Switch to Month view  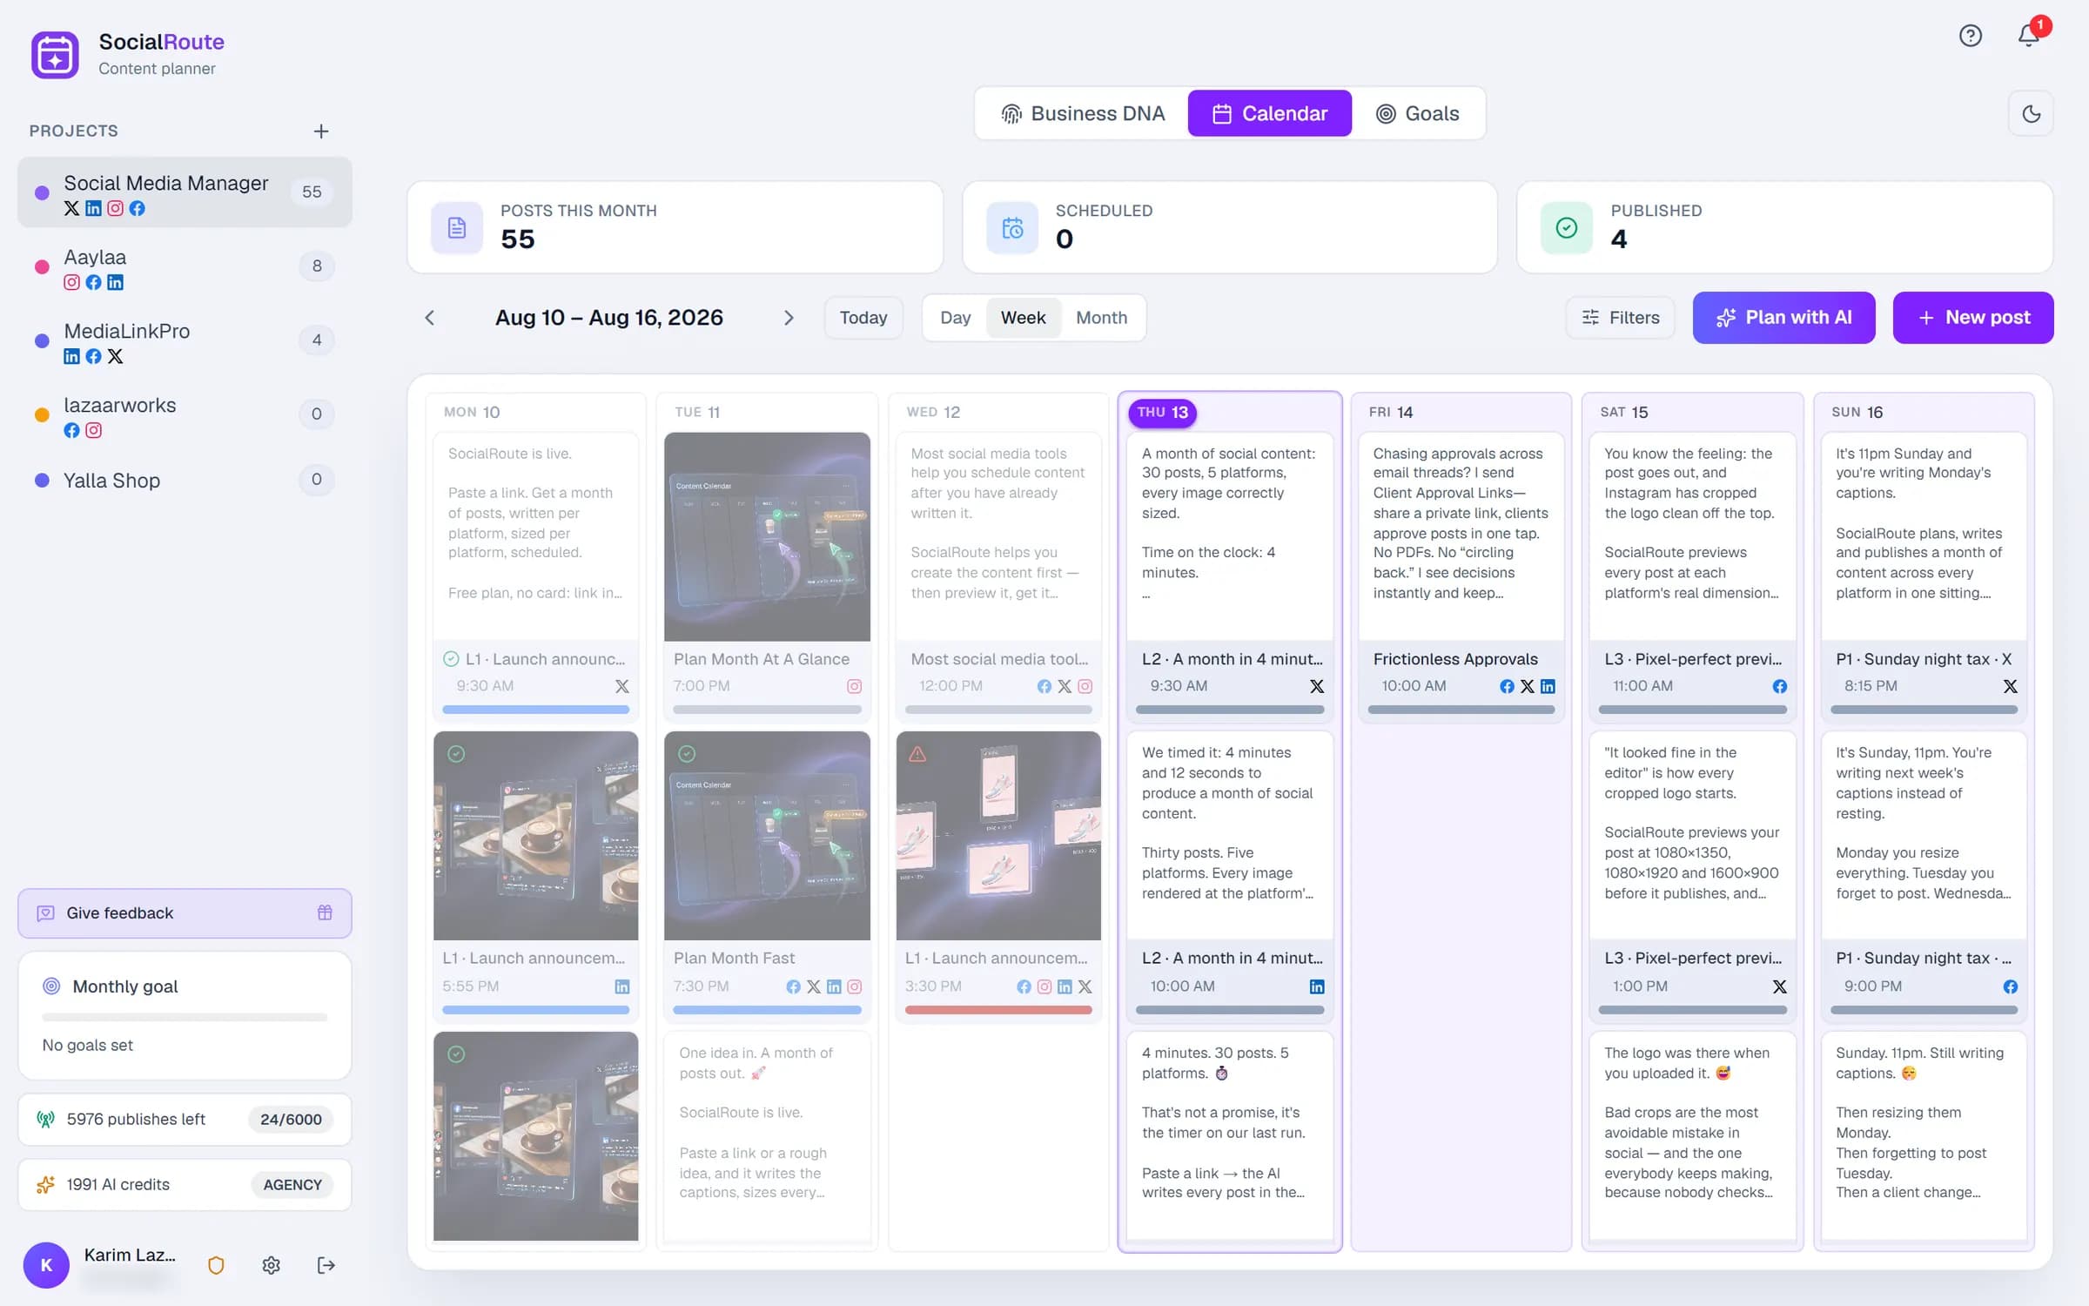pyautogui.click(x=1101, y=318)
